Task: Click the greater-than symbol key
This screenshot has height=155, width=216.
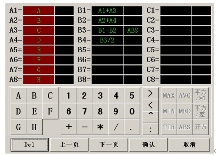Action: 150,93
